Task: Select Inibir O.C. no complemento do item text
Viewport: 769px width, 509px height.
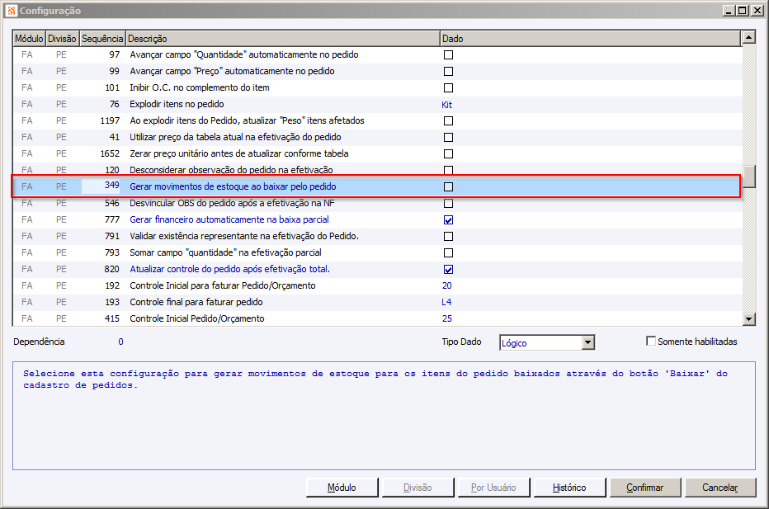Action: (199, 87)
